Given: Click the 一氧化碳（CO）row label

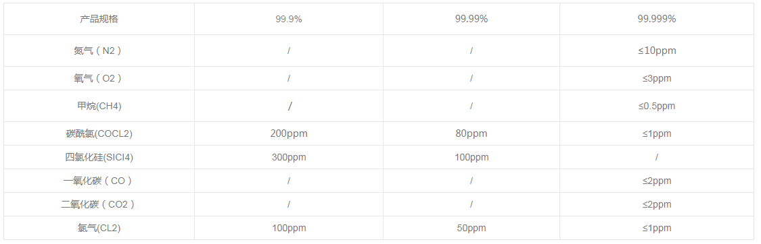Looking at the screenshot, I should click(99, 181).
